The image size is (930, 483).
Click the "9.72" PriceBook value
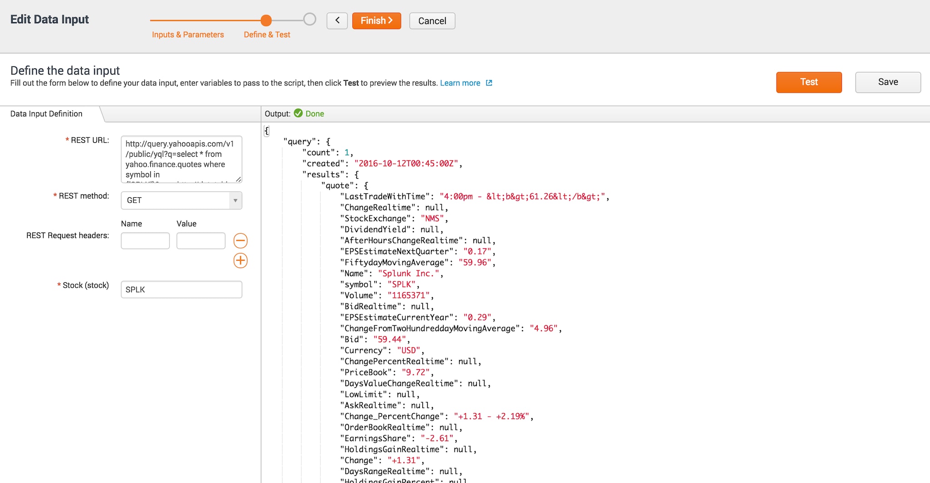pyautogui.click(x=416, y=372)
